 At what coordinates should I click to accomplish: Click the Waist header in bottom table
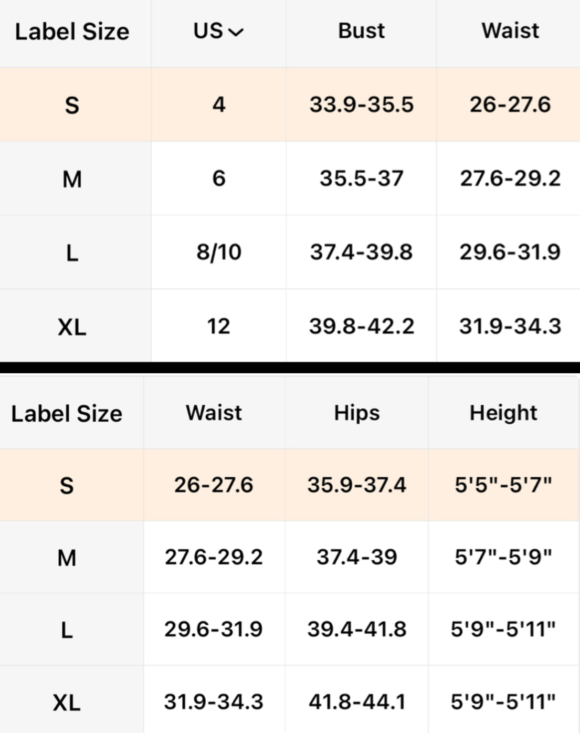click(214, 413)
